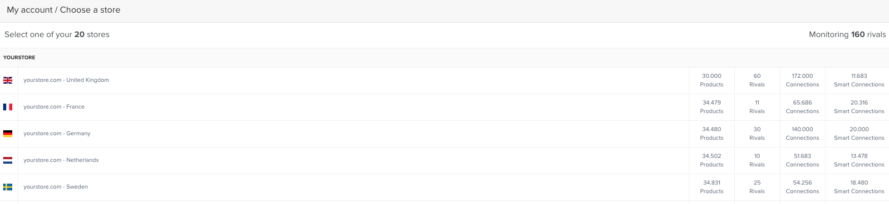View 30.000 Products for United Kingdom
Image resolution: width=889 pixels, height=204 pixels.
click(712, 80)
